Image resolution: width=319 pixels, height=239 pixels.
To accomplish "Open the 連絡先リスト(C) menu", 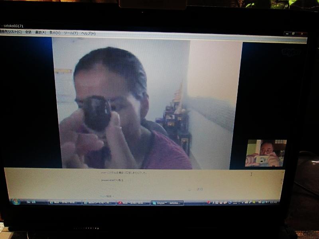I will 11,32.
